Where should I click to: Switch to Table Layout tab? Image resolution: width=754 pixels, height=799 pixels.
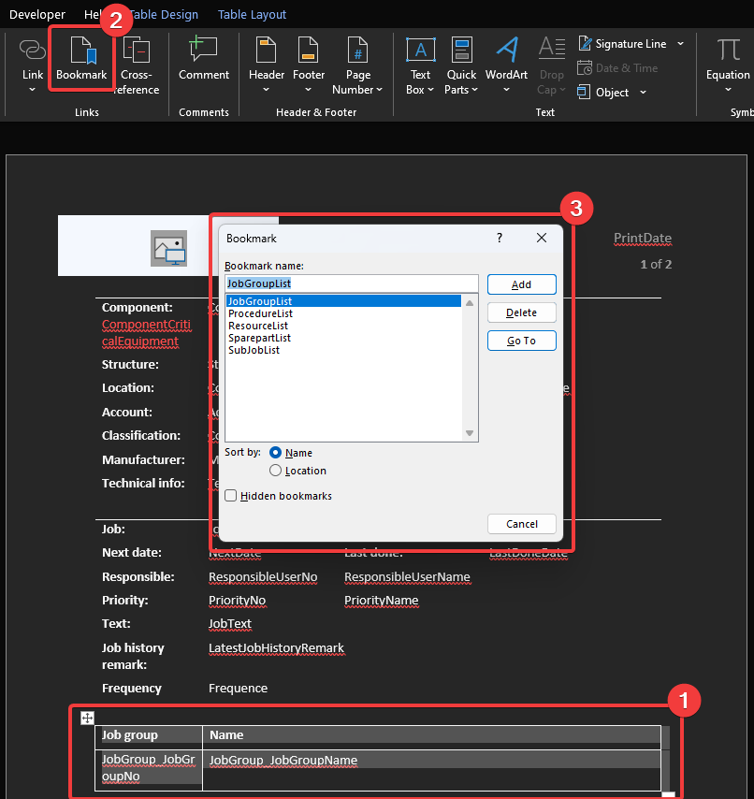[x=252, y=15]
